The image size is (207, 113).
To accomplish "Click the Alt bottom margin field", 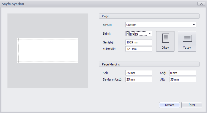I will (183, 79).
